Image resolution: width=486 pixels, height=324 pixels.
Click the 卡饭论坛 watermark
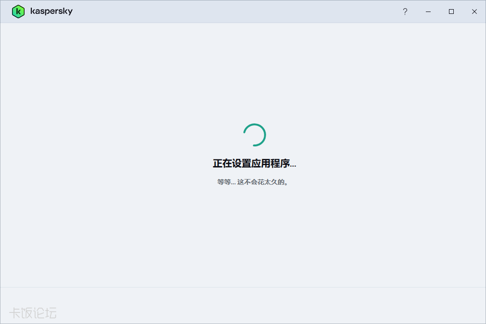(x=33, y=313)
